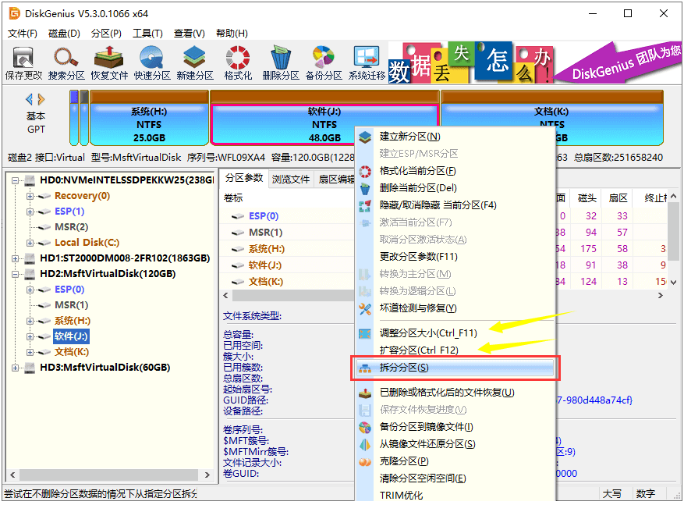Click the 新建分区 new partition icon
Viewport: 684px width, 505px height.
click(x=194, y=63)
